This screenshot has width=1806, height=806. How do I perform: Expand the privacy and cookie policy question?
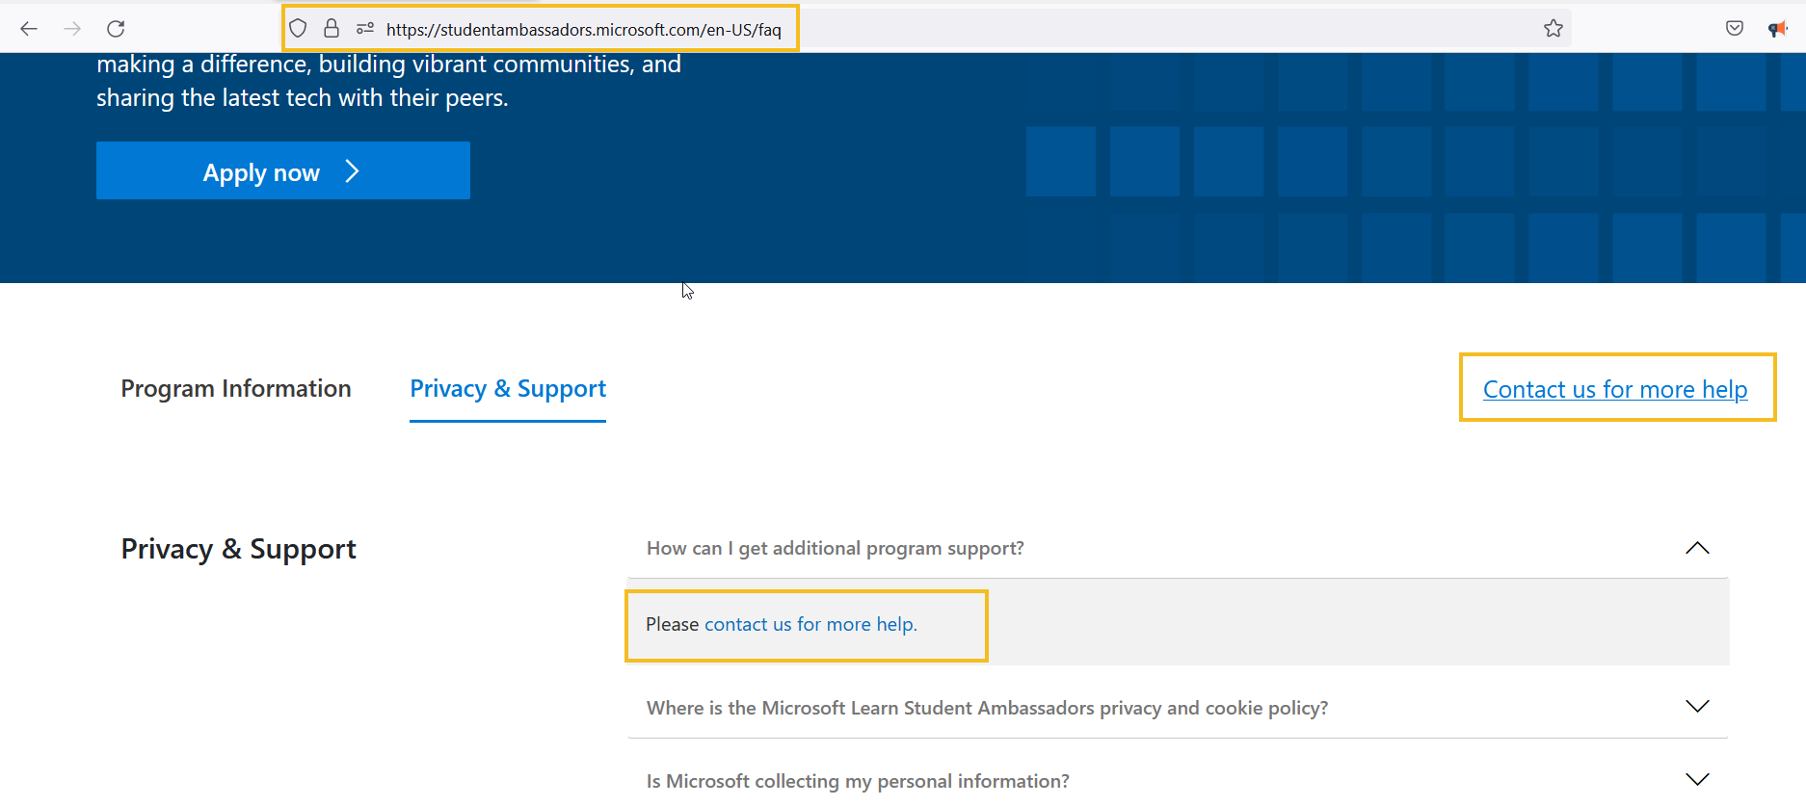click(x=1697, y=706)
